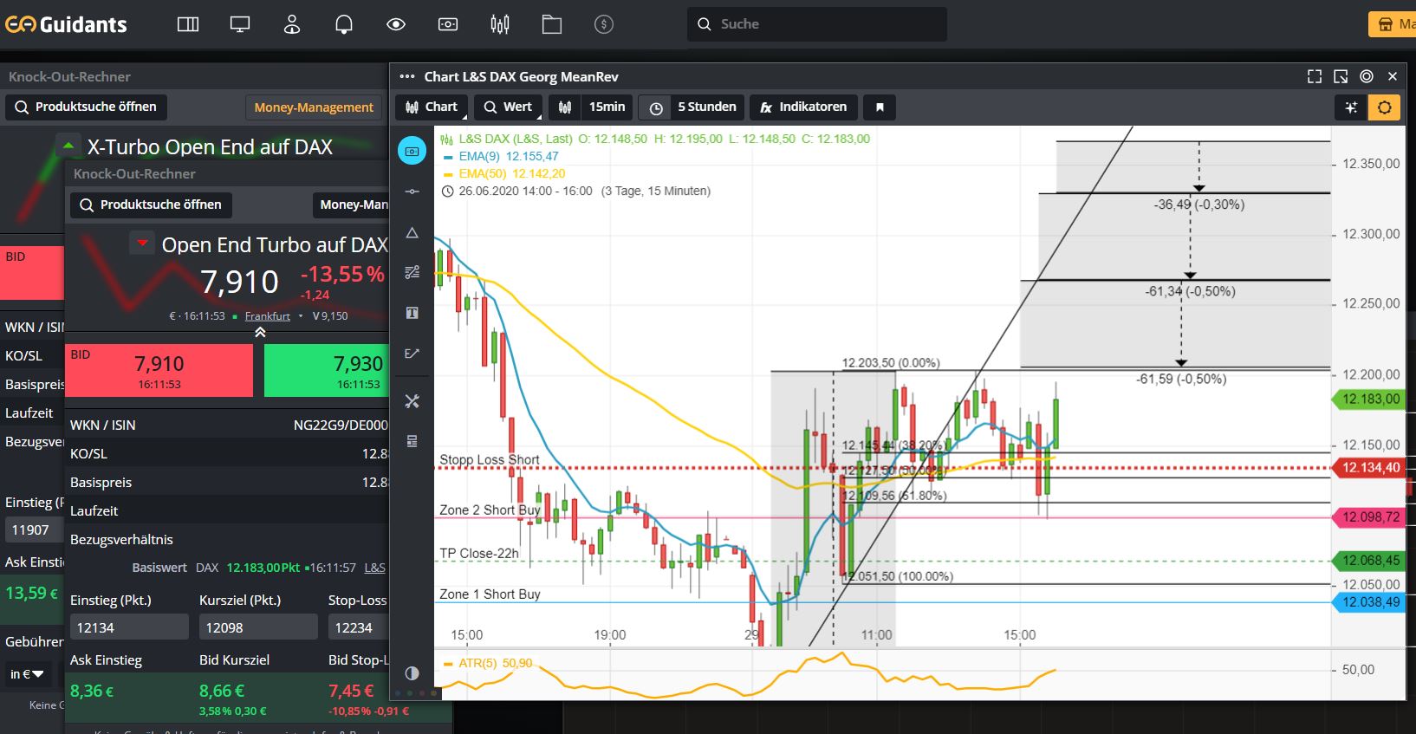Select the chart snapshot camera tool

(x=412, y=151)
